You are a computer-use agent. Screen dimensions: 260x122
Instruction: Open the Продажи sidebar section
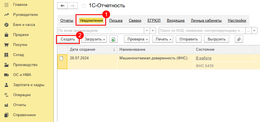click(21, 35)
